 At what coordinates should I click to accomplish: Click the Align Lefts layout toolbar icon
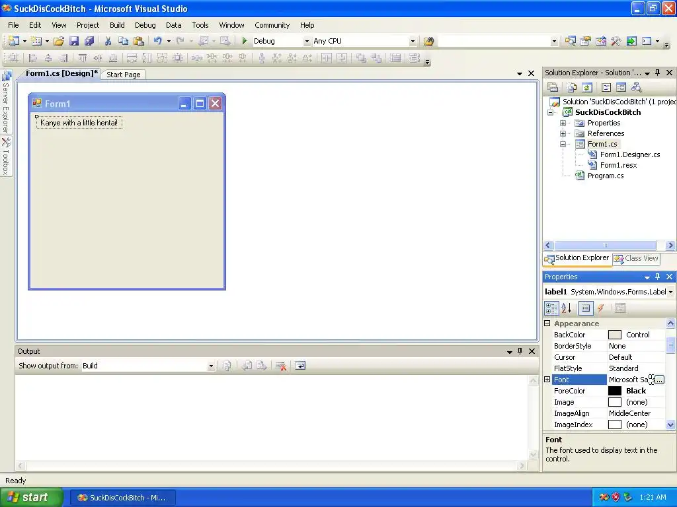pyautogui.click(x=32, y=58)
